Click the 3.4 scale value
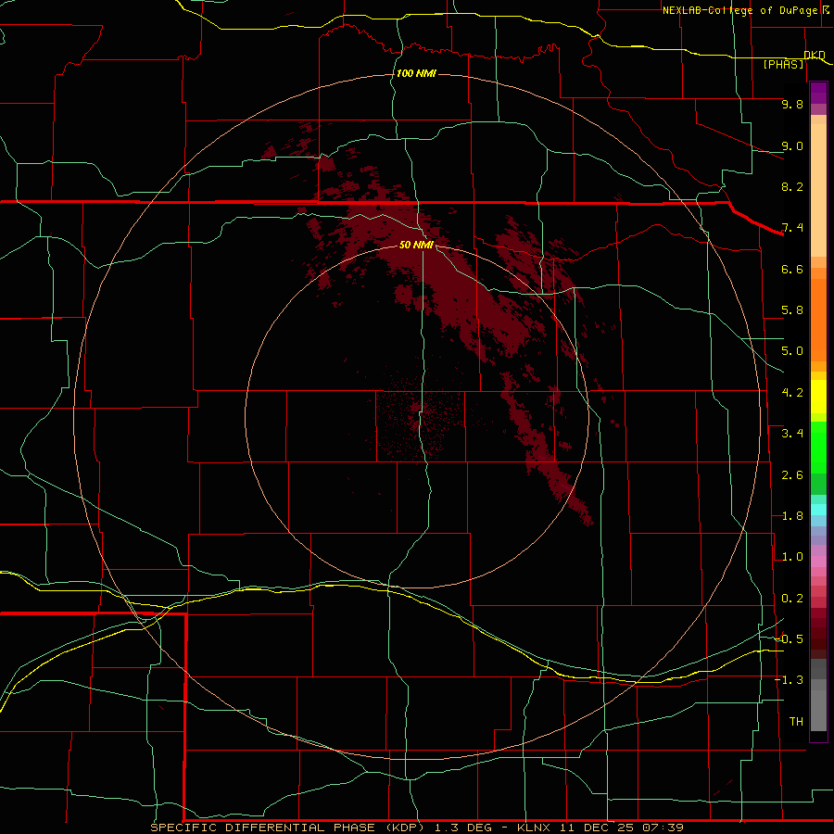Viewport: 834px width, 834px height. pyautogui.click(x=792, y=434)
